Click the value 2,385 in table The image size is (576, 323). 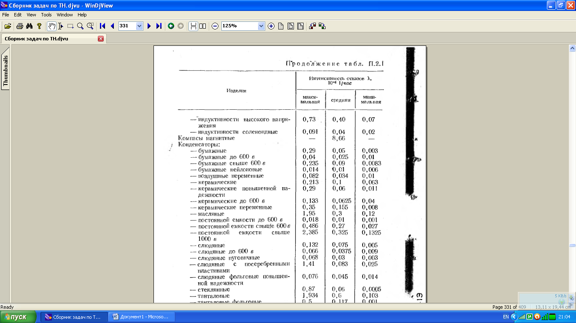[311, 232]
